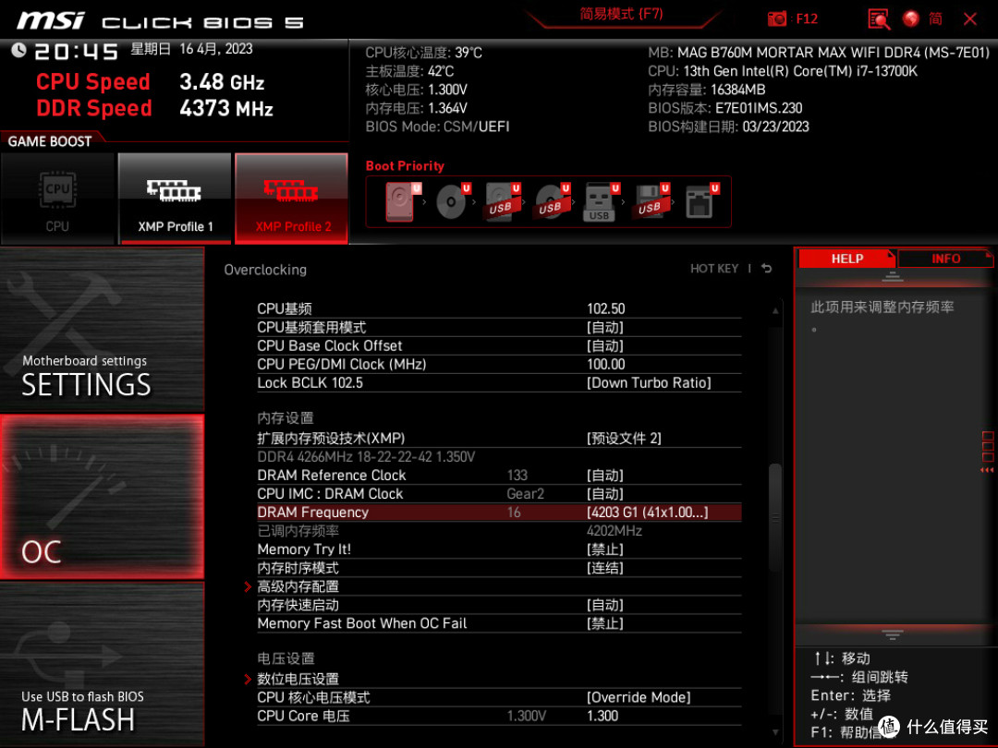This screenshot has width=998, height=748.
Task: Select the optical disc boot device icon
Action: click(451, 201)
